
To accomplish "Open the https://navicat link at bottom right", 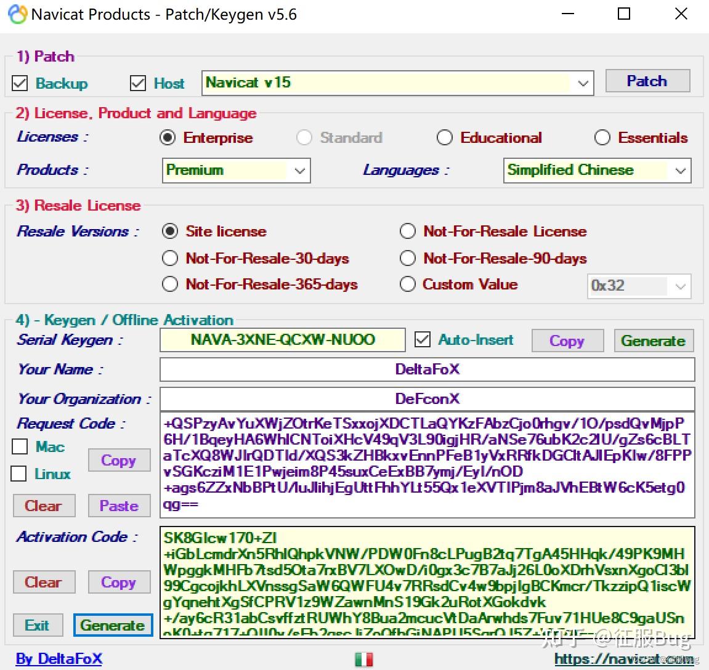I will click(x=624, y=659).
